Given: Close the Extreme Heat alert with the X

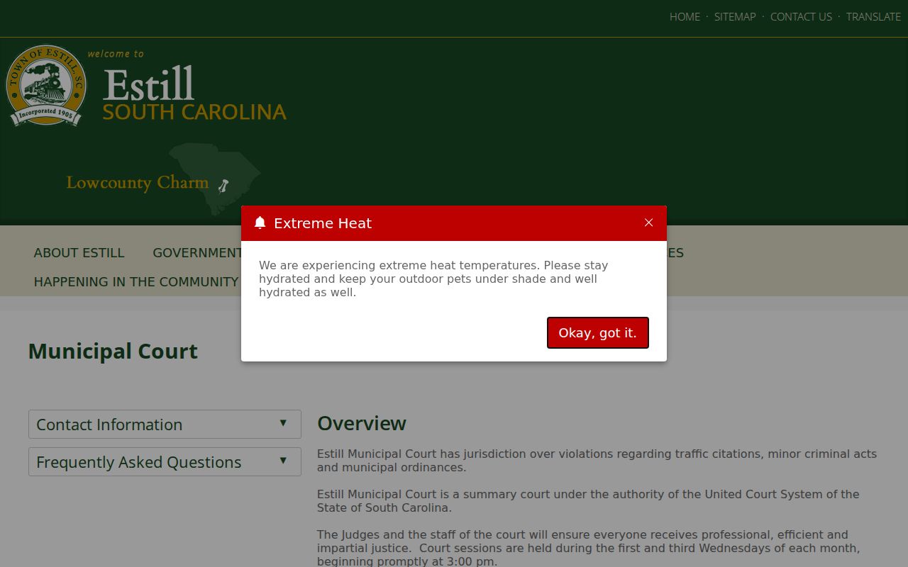Looking at the screenshot, I should click(648, 223).
